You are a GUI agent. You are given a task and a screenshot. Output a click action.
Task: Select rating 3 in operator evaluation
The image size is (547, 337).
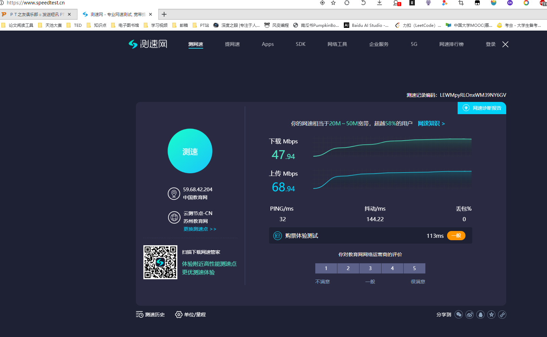pos(370,268)
